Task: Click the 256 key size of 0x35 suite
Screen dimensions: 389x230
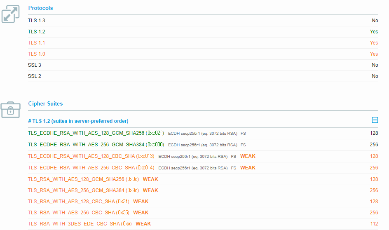Action: pos(374,213)
